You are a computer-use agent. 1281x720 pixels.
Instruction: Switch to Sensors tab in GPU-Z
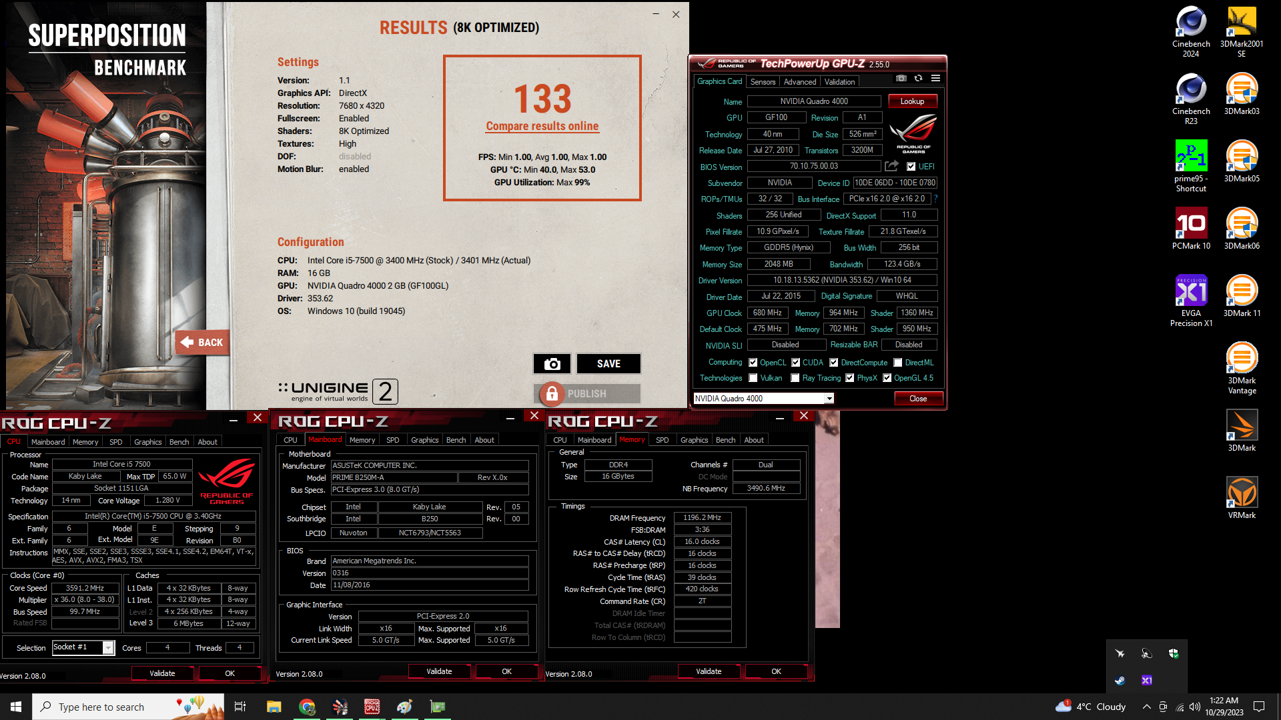(763, 81)
